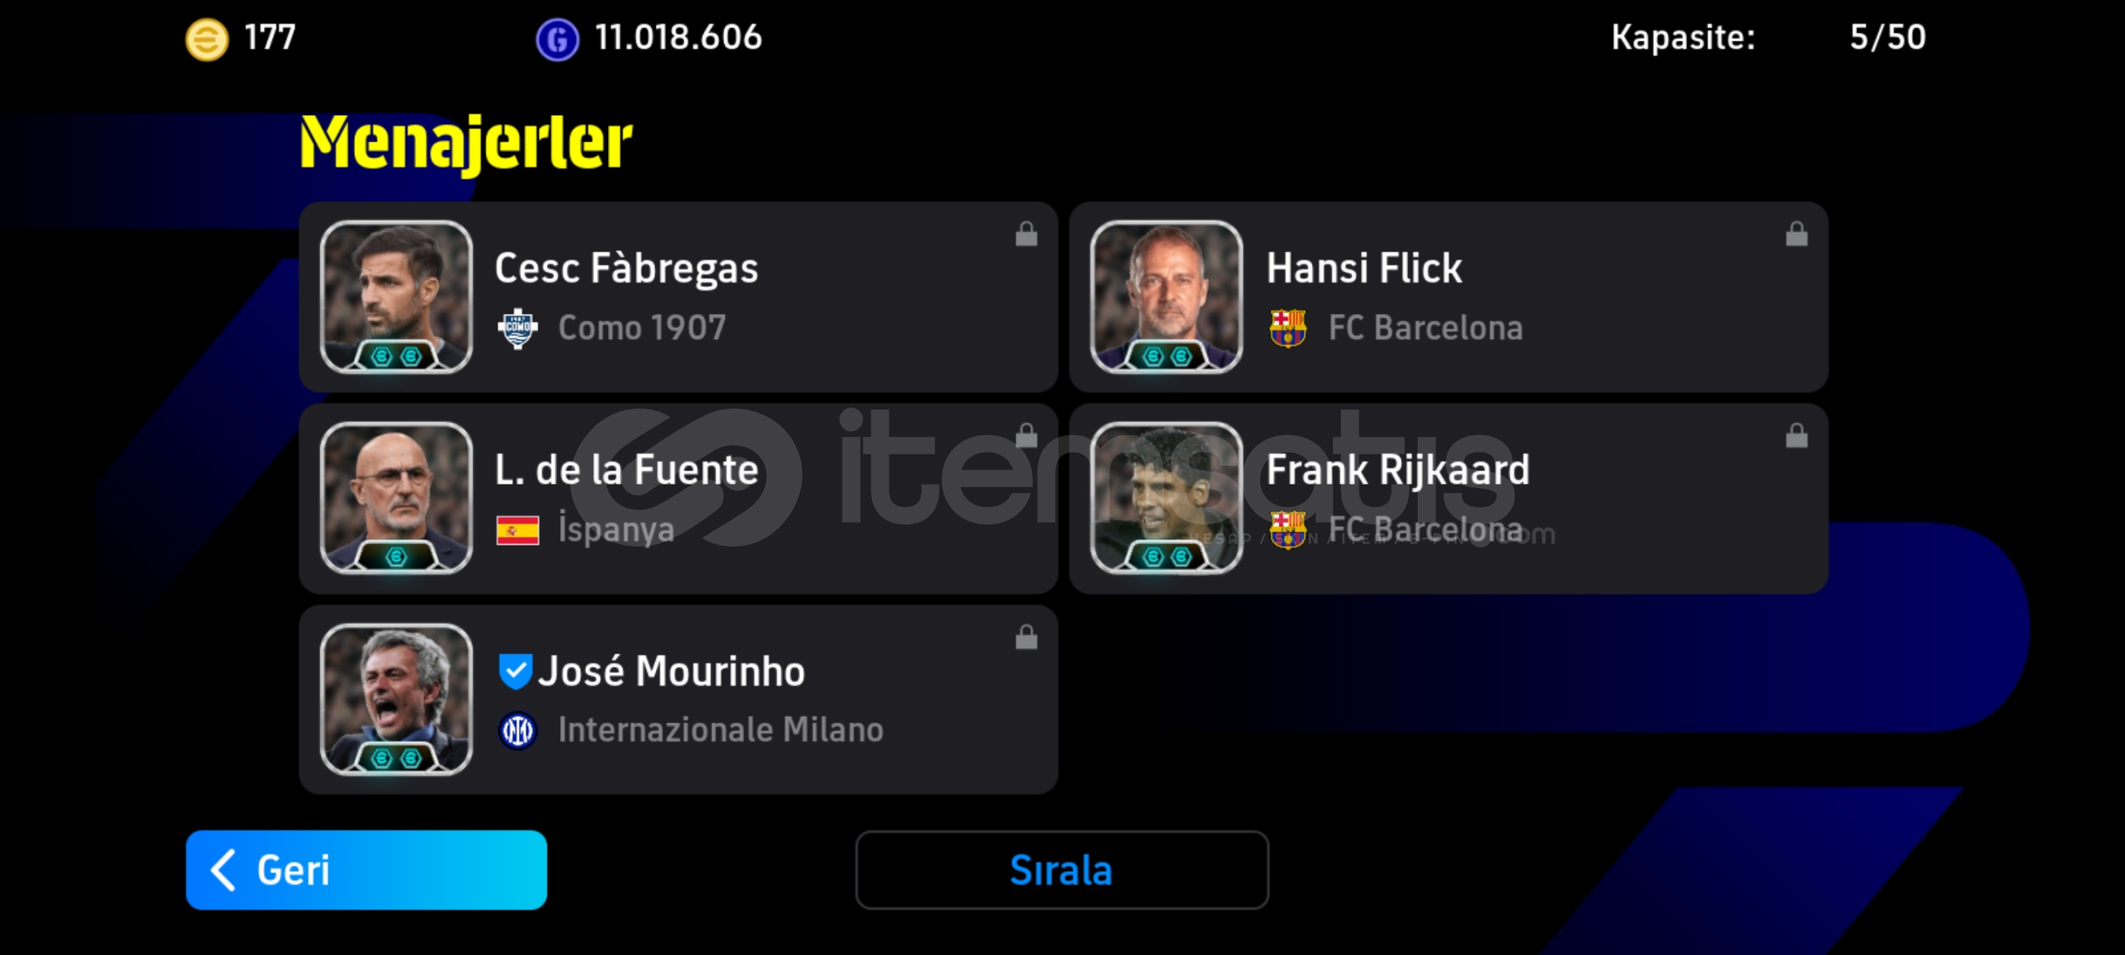Toggle lock on Hansi Flick card
Image resolution: width=2125 pixels, height=955 pixels.
click(1796, 234)
